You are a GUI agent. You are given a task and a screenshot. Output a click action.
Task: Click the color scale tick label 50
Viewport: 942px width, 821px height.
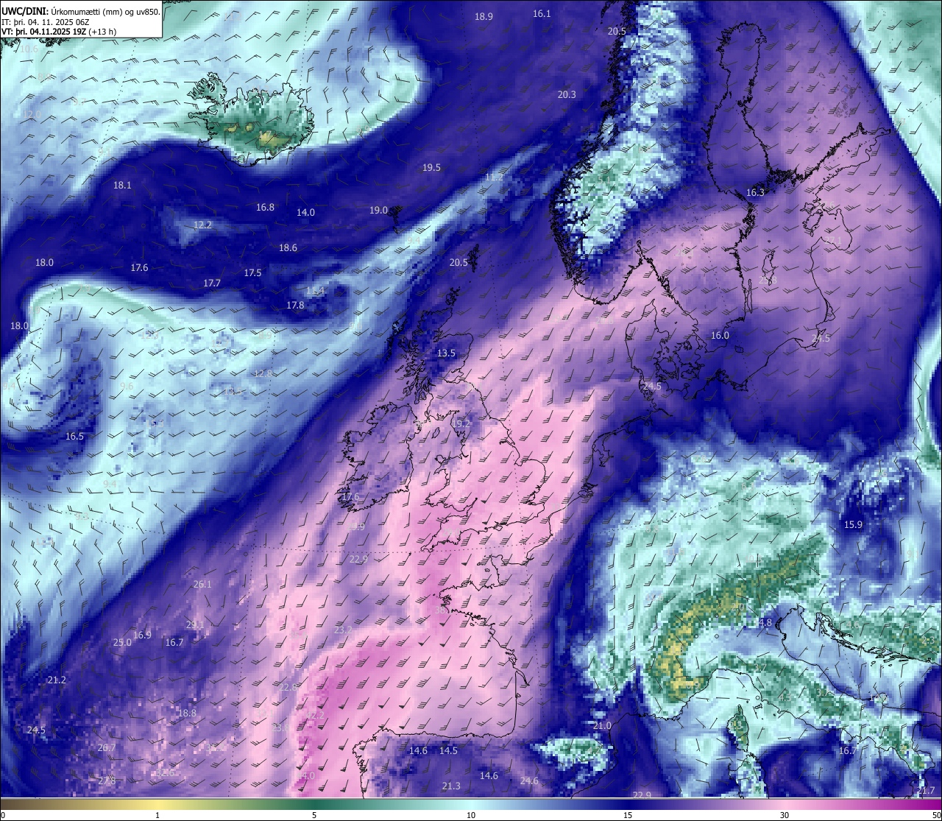[936, 815]
